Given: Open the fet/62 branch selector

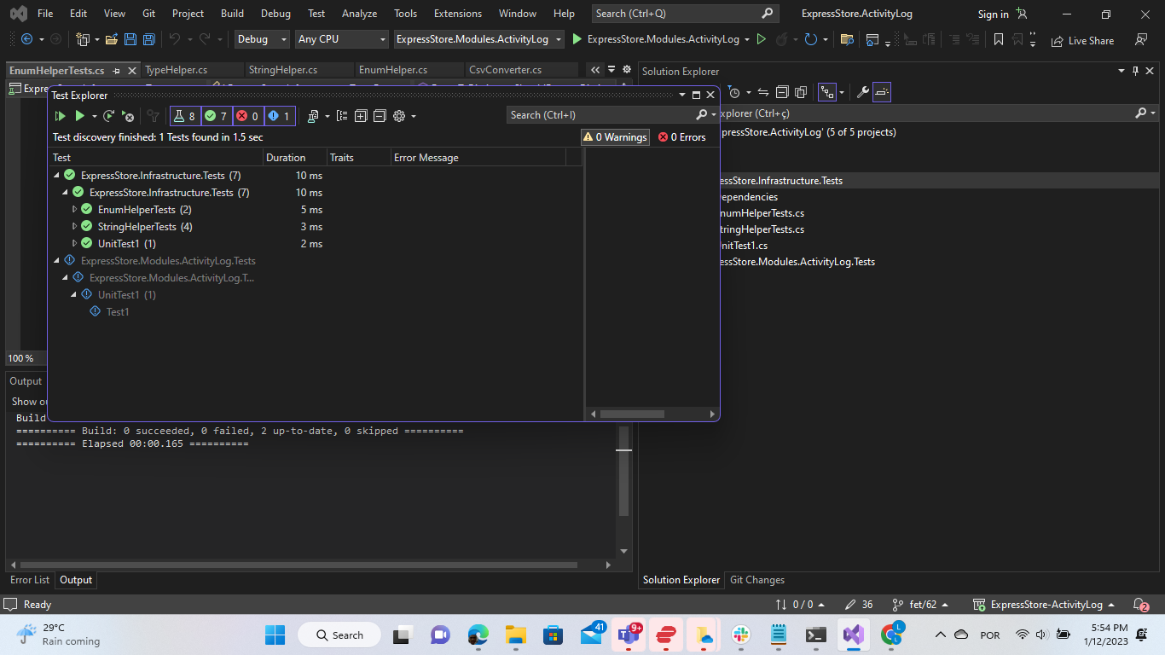Looking at the screenshot, I should coord(921,604).
